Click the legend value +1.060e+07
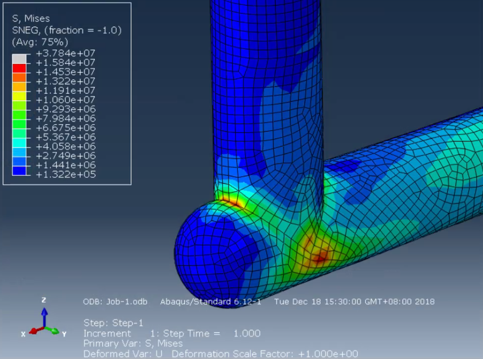 coord(66,100)
